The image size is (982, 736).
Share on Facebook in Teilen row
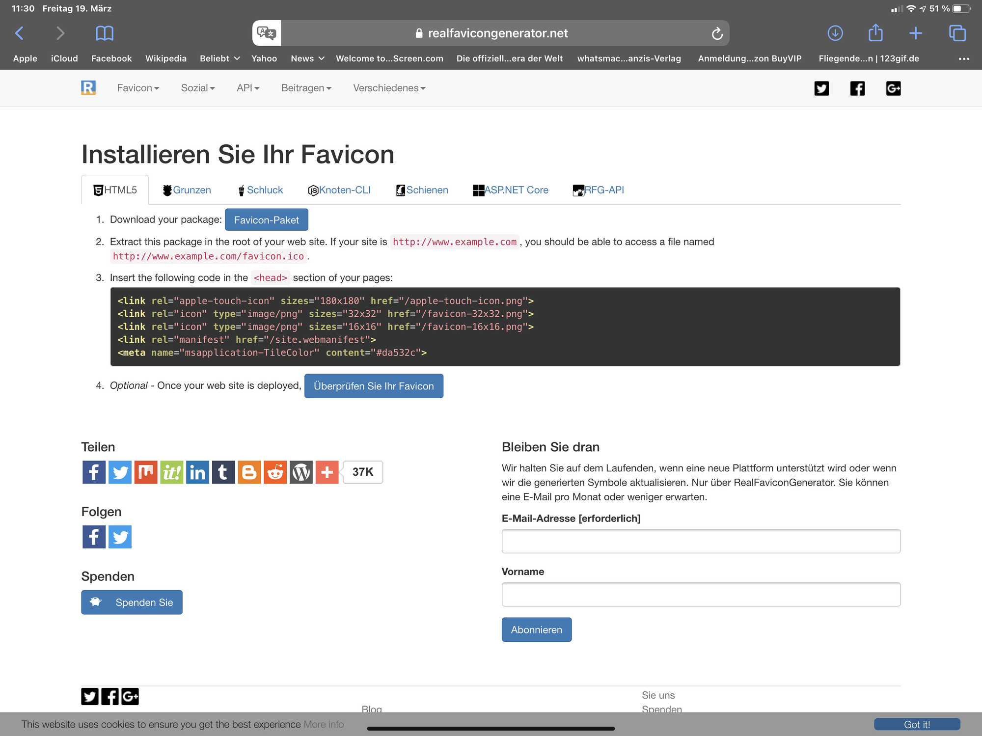(94, 472)
